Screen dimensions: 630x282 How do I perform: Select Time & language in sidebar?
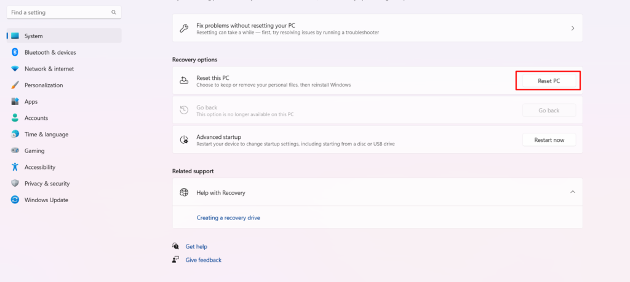pyautogui.click(x=46, y=135)
